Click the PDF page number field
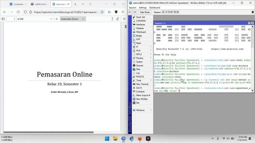This screenshot has width=255, height=143. [x=11, y=19]
